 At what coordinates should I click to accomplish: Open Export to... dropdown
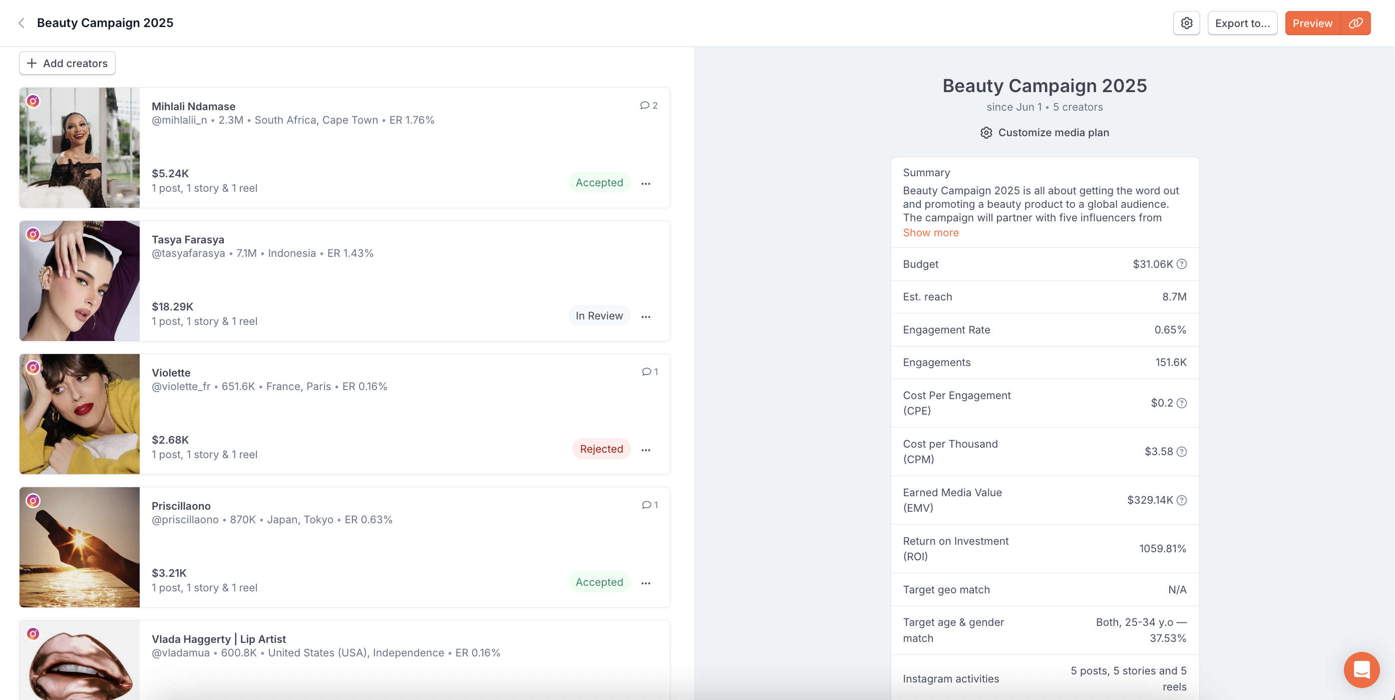coord(1242,23)
